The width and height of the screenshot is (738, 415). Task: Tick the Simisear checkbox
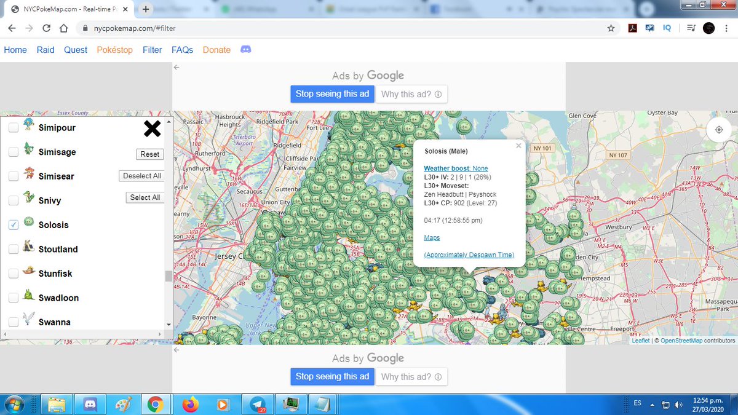[13, 176]
